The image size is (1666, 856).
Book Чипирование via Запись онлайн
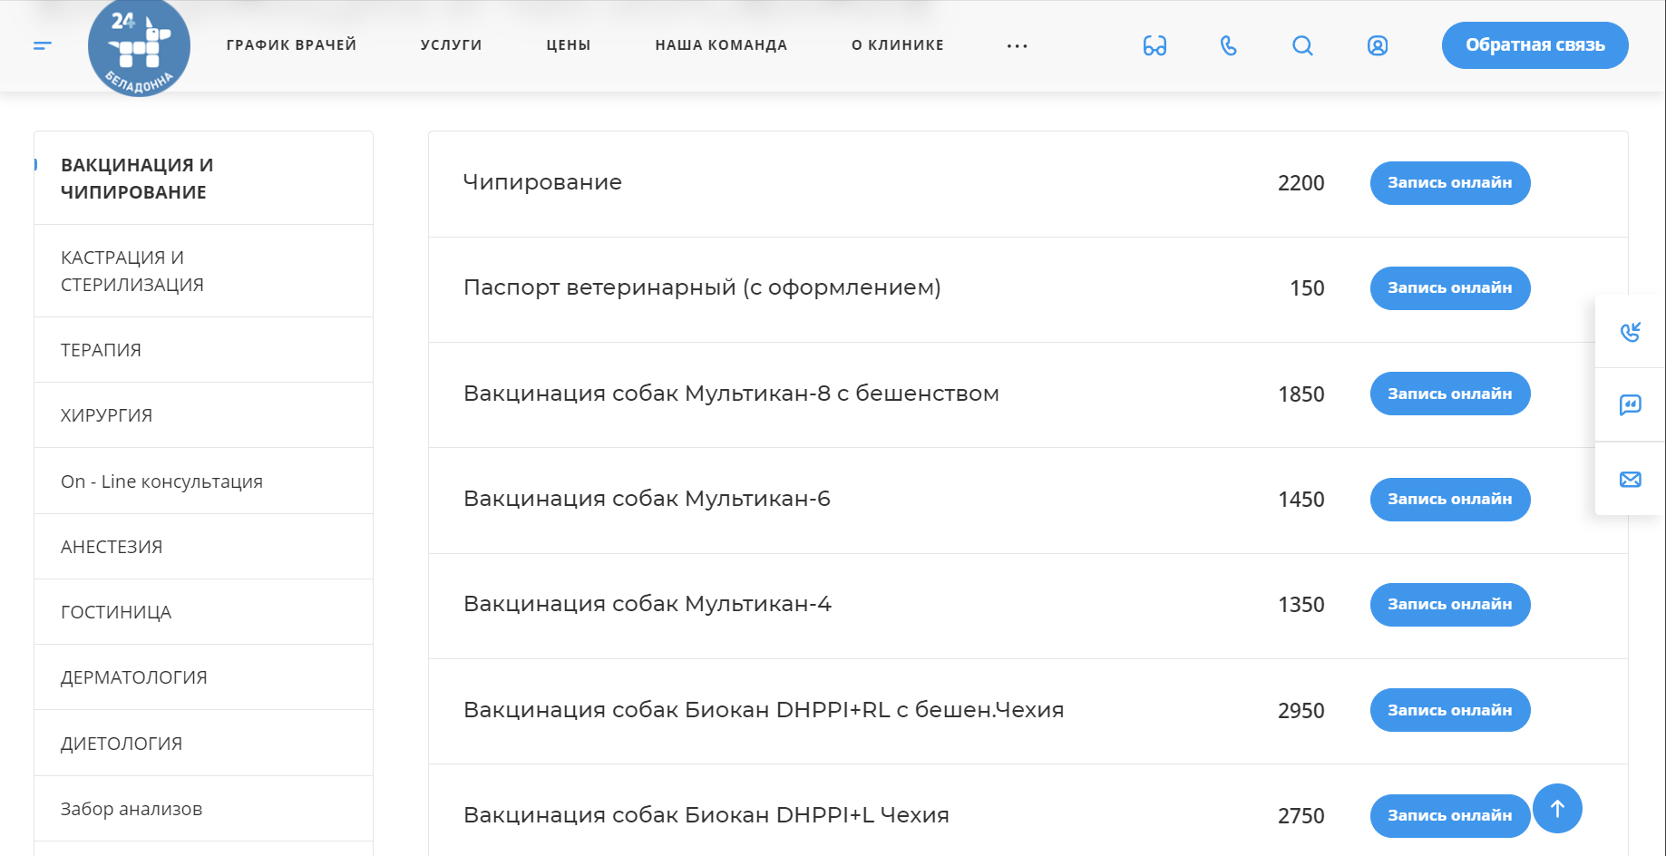tap(1449, 182)
